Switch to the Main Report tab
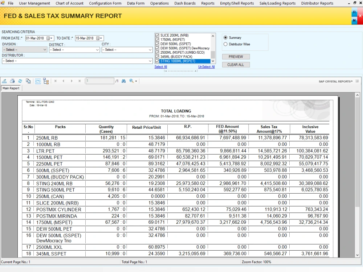363x272 pixels. pos(11,88)
